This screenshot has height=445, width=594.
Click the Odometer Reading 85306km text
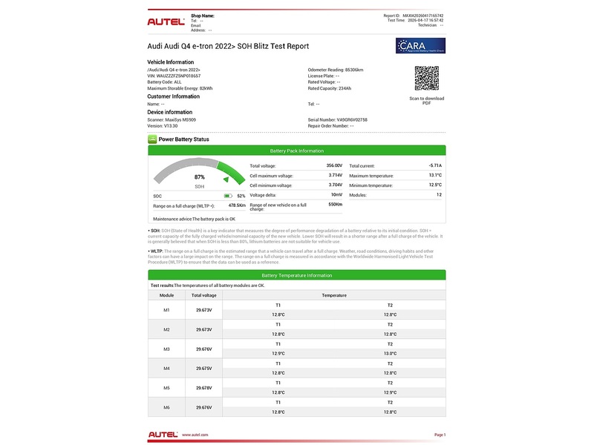pyautogui.click(x=336, y=70)
